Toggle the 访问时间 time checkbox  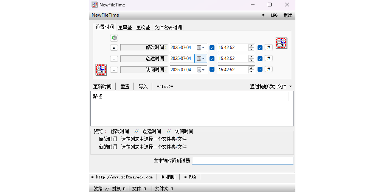click(x=260, y=69)
